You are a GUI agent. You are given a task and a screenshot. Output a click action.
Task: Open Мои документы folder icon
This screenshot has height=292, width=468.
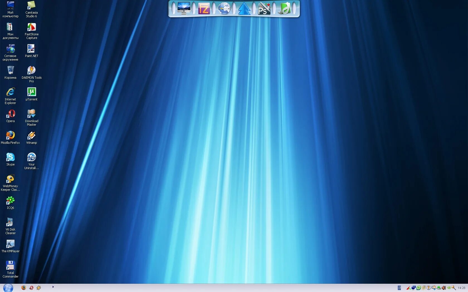pyautogui.click(x=10, y=31)
